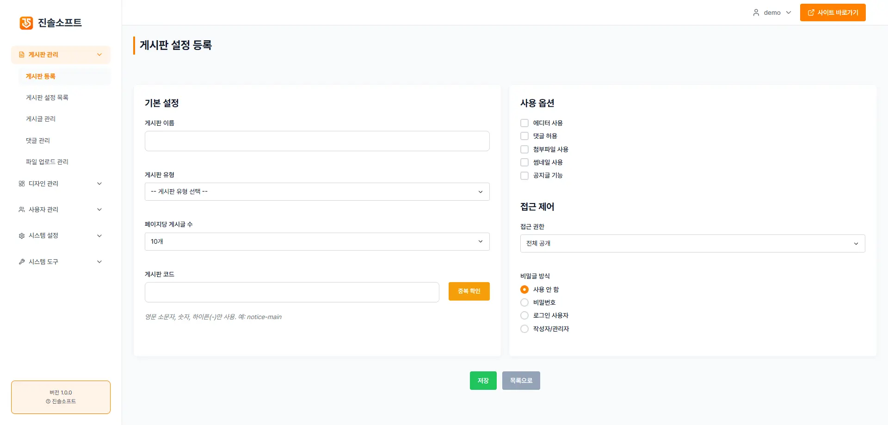Enable the 에디터 사용 checkbox
888x425 pixels.
[524, 123]
